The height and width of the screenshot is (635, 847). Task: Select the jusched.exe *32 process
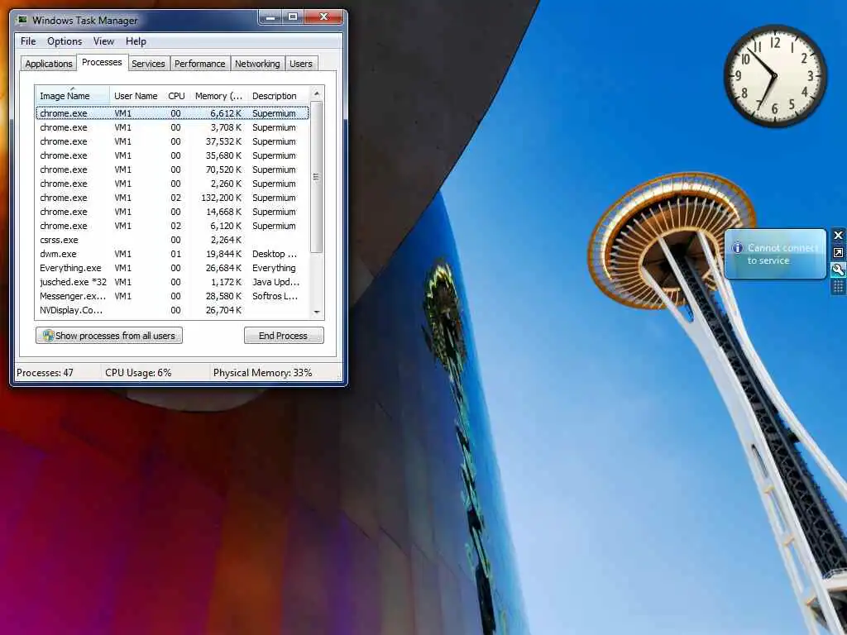[172, 282]
